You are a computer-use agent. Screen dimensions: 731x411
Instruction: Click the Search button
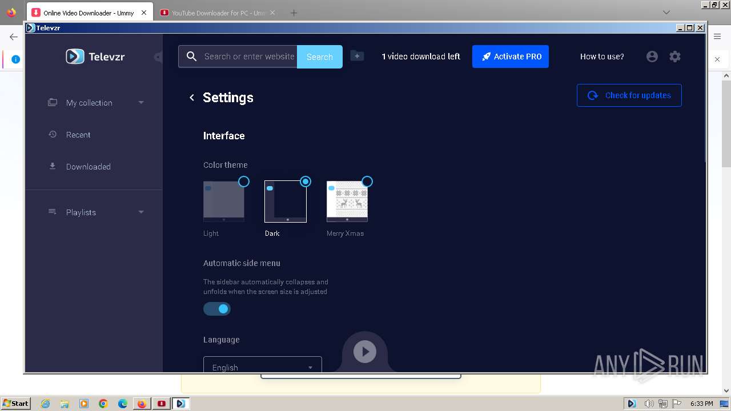click(320, 57)
